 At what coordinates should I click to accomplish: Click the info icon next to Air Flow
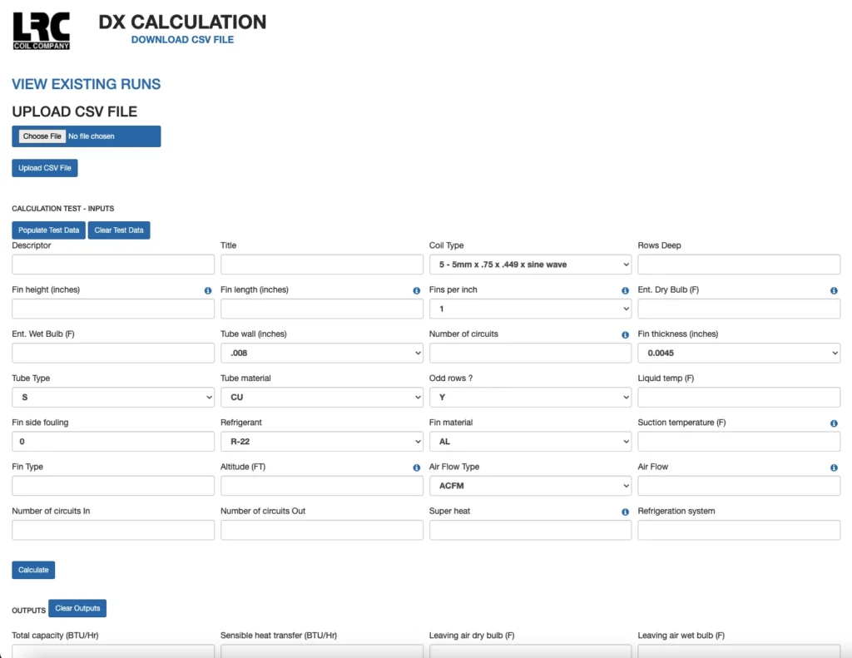[834, 468]
